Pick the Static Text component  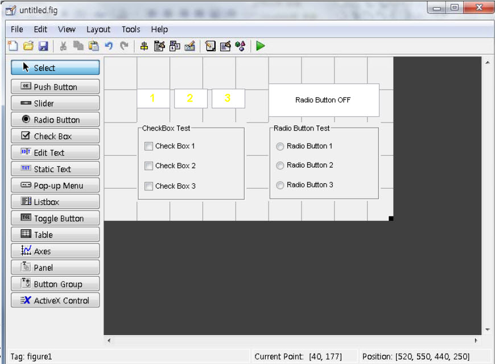(x=55, y=169)
